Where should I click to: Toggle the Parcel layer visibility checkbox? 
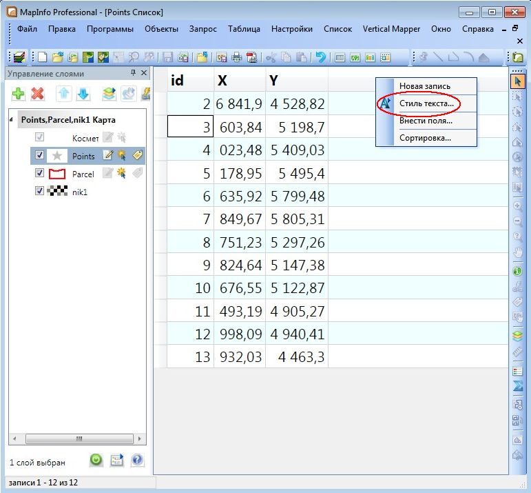[x=40, y=173]
